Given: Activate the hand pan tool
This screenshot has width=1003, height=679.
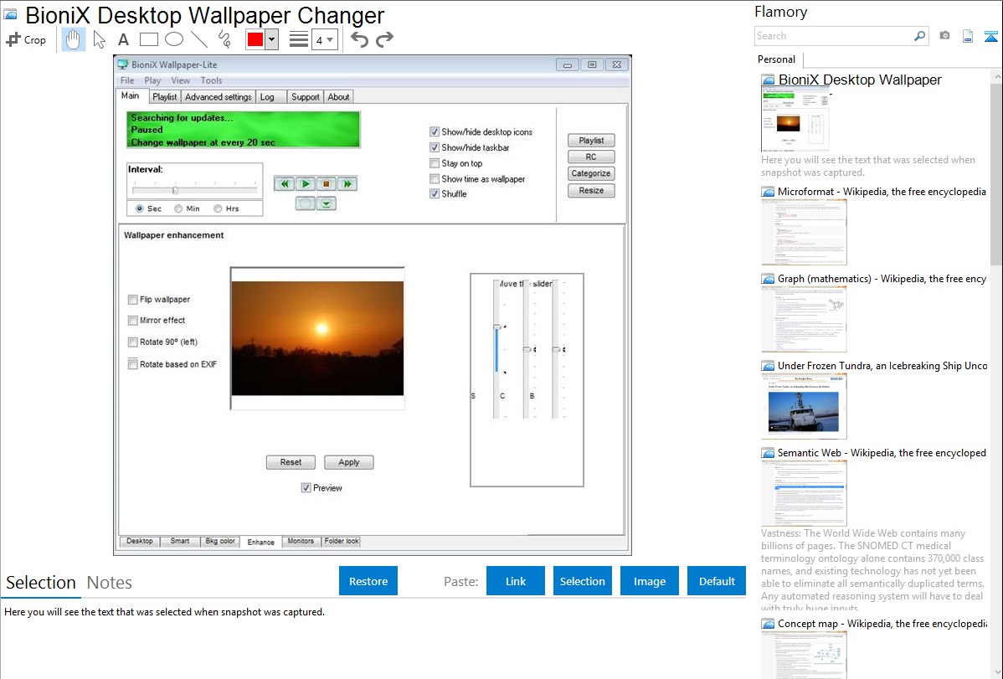Looking at the screenshot, I should (73, 39).
